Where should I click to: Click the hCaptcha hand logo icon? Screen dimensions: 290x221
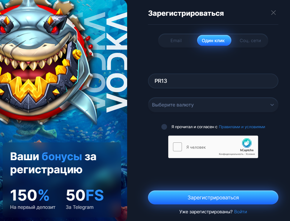click(x=247, y=143)
